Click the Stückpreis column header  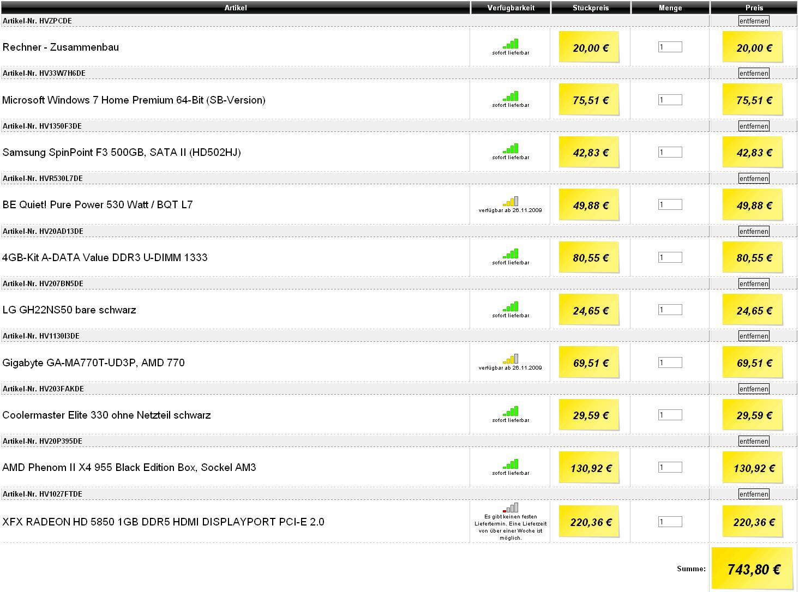click(591, 8)
